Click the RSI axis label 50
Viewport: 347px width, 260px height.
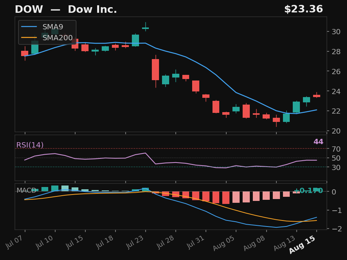[x=336, y=158]
